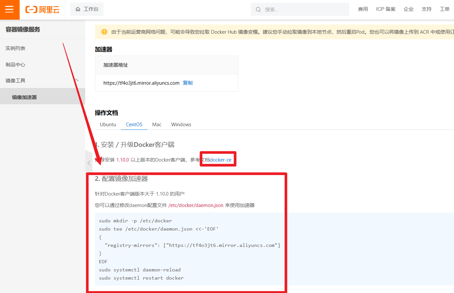Switch to the Mac tab
This screenshot has width=454, height=293.
coord(157,125)
